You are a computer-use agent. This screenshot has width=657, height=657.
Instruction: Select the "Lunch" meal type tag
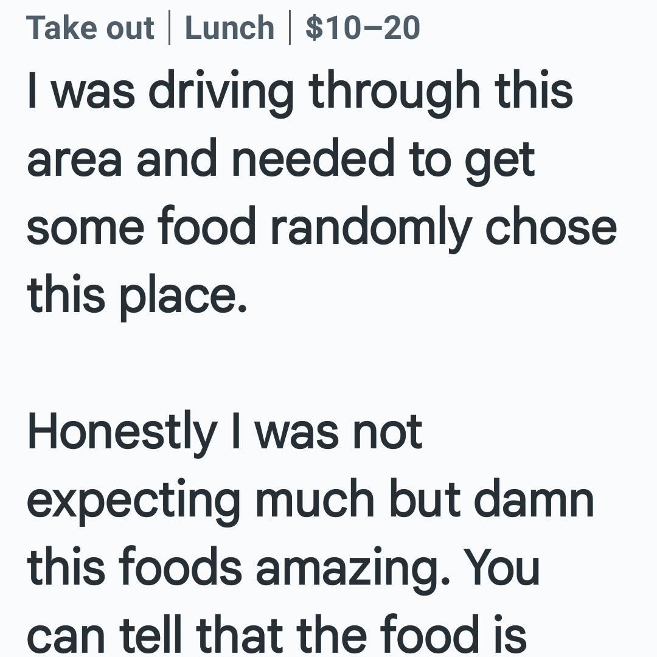(x=229, y=27)
